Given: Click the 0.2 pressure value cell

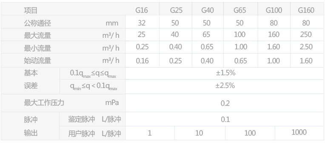Looking at the screenshot, I should [x=225, y=103].
